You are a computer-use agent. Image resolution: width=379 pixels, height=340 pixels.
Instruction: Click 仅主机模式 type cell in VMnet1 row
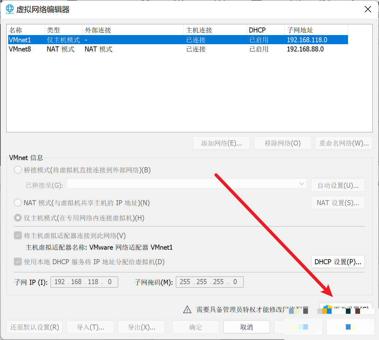[63, 40]
